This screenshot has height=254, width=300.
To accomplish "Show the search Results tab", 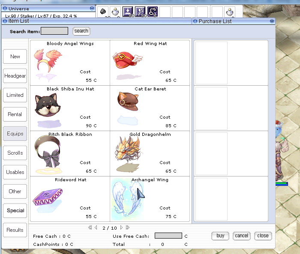I will pyautogui.click(x=15, y=230).
